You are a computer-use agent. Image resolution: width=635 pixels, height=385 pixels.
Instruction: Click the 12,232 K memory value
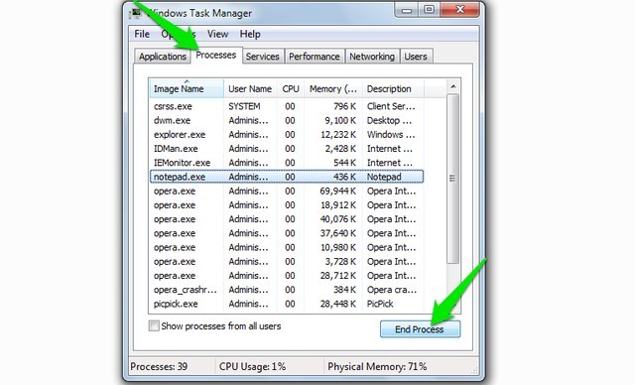point(338,134)
